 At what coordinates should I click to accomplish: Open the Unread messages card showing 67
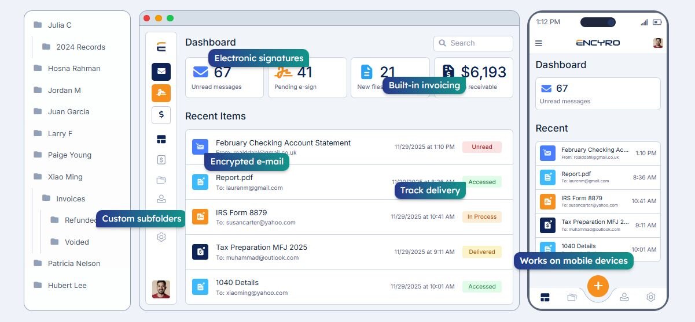224,77
